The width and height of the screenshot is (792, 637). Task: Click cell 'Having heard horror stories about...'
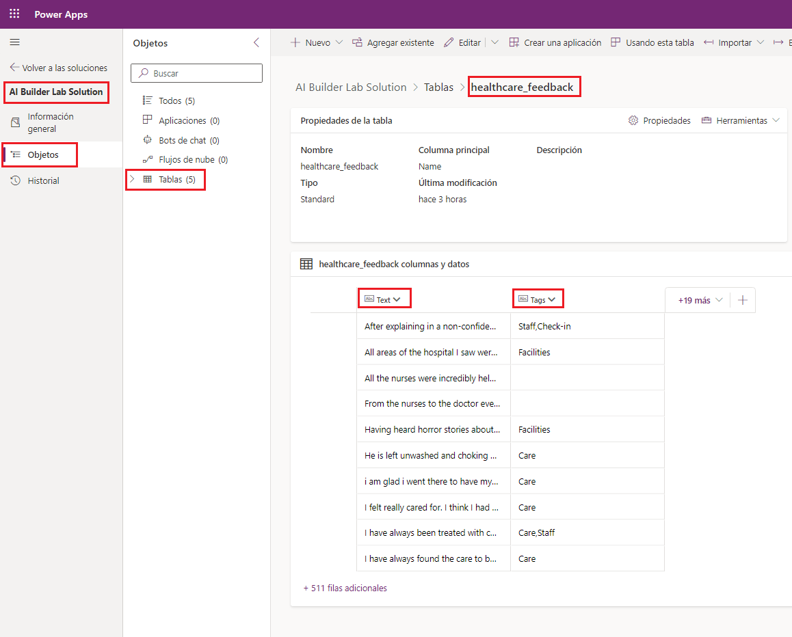tap(434, 429)
